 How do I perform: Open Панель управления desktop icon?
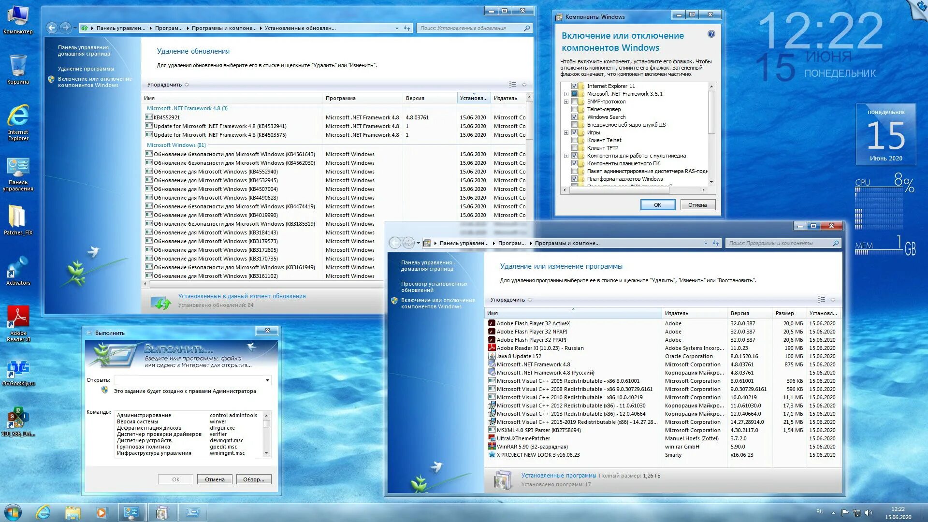coord(18,174)
